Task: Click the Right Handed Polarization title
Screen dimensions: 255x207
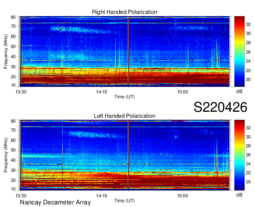Action: 124,12
